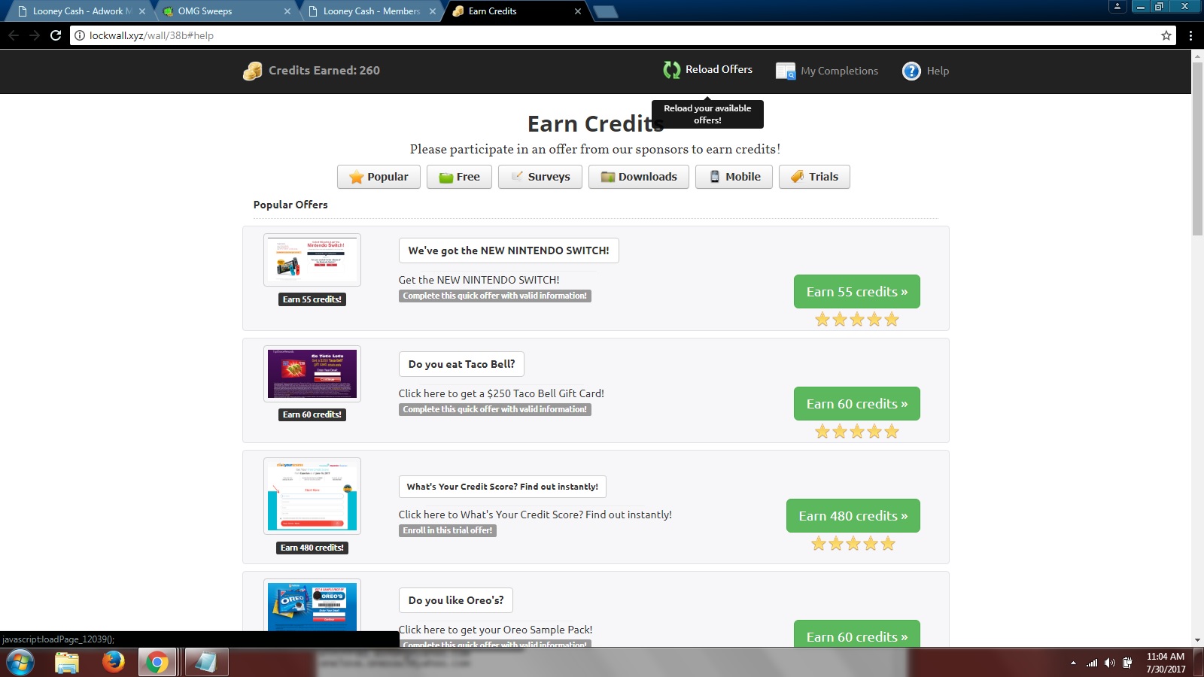The height and width of the screenshot is (677, 1204).
Task: Click 'Click here to get your Oreo Sample Pack!'
Action: [x=496, y=630]
